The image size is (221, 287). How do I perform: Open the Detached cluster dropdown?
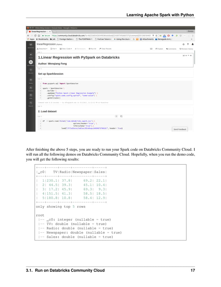(42, 49)
